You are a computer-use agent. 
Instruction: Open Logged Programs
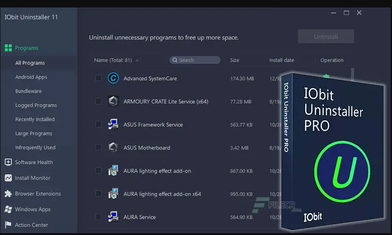pos(36,105)
